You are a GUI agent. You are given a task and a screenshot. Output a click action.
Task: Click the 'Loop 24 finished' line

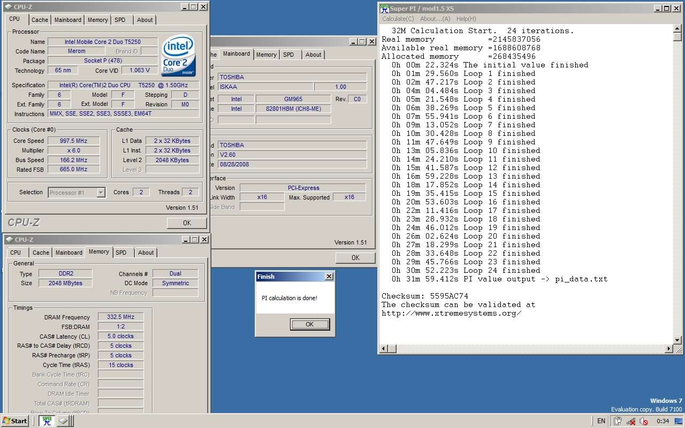pos(466,271)
